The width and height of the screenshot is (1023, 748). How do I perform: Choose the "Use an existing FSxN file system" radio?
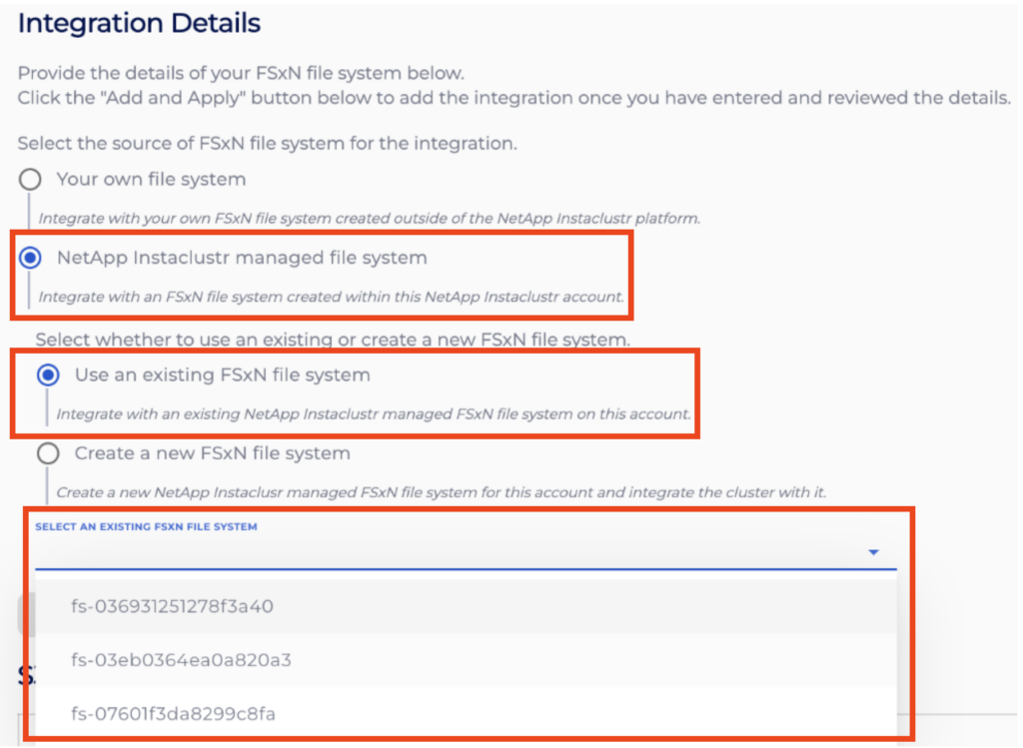coord(47,375)
